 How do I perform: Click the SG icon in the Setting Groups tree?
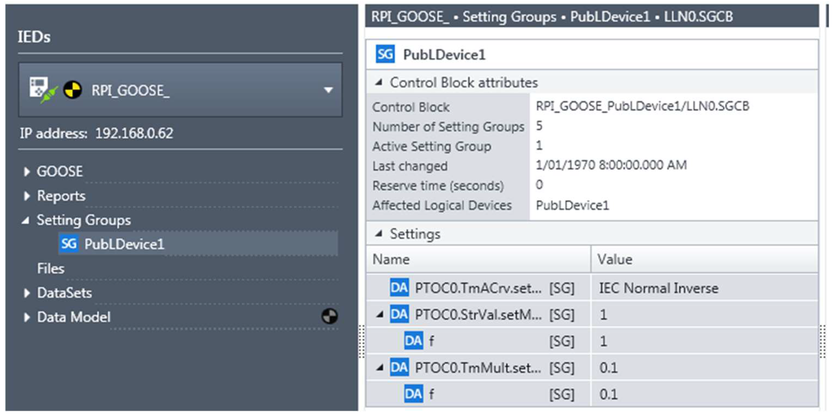click(x=69, y=244)
